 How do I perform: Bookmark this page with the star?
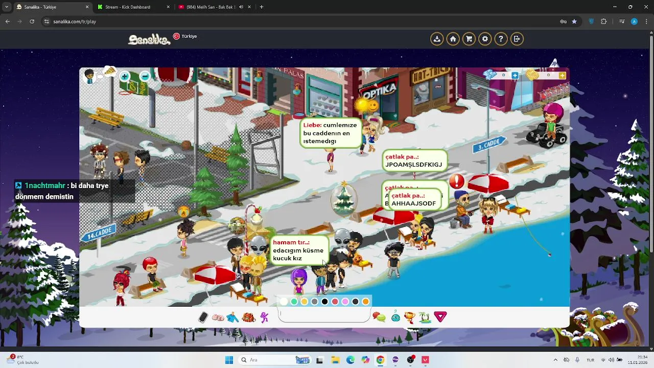574,21
